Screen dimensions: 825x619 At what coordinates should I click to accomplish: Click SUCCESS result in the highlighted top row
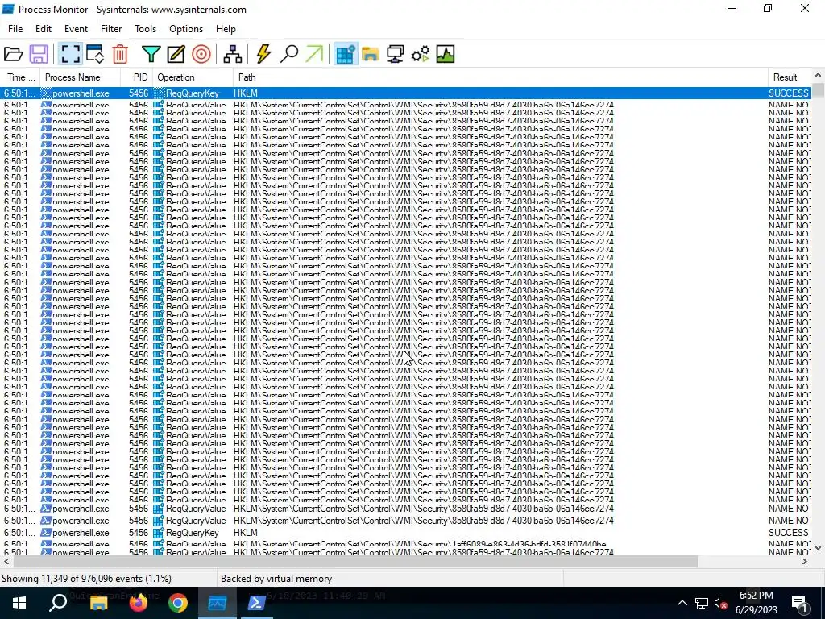point(788,93)
